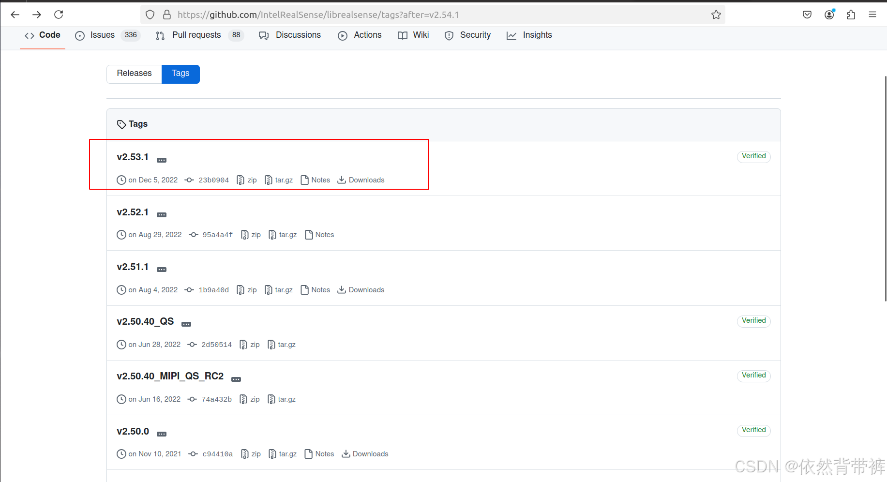
Task: Download tar.gz for v2.53.1
Action: (x=279, y=180)
